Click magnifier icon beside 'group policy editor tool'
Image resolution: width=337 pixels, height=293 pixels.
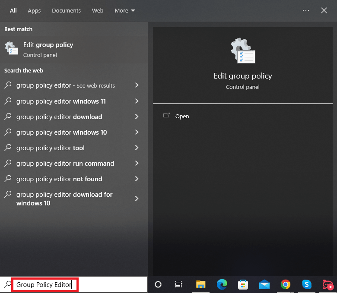pyautogui.click(x=8, y=148)
